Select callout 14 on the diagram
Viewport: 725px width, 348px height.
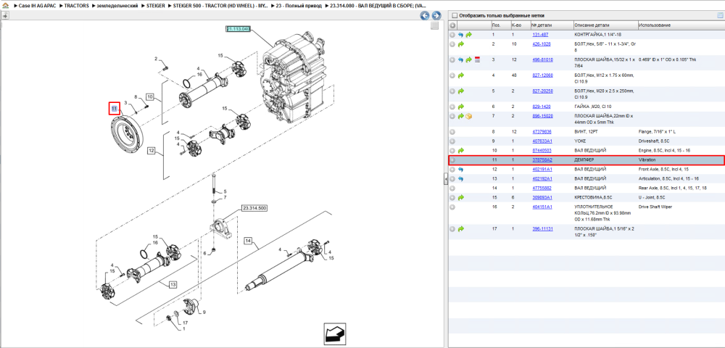click(248, 241)
